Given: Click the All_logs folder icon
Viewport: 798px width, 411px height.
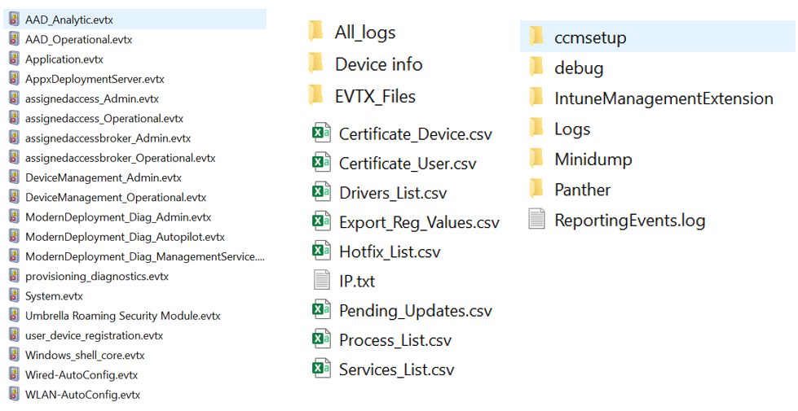Looking at the screenshot, I should tap(315, 31).
